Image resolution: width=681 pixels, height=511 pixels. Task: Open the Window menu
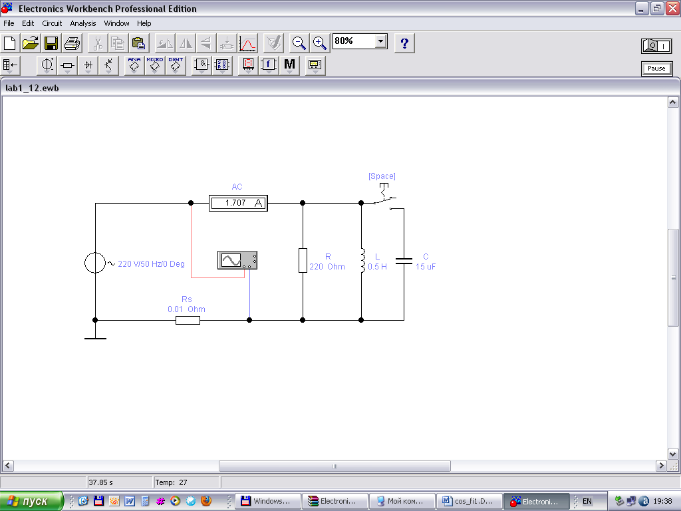click(x=116, y=23)
